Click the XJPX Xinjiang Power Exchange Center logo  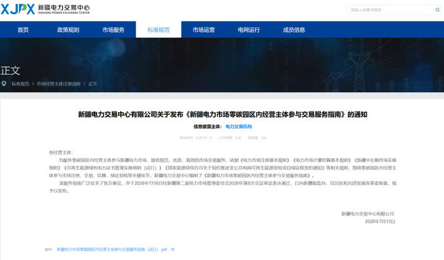45,9
